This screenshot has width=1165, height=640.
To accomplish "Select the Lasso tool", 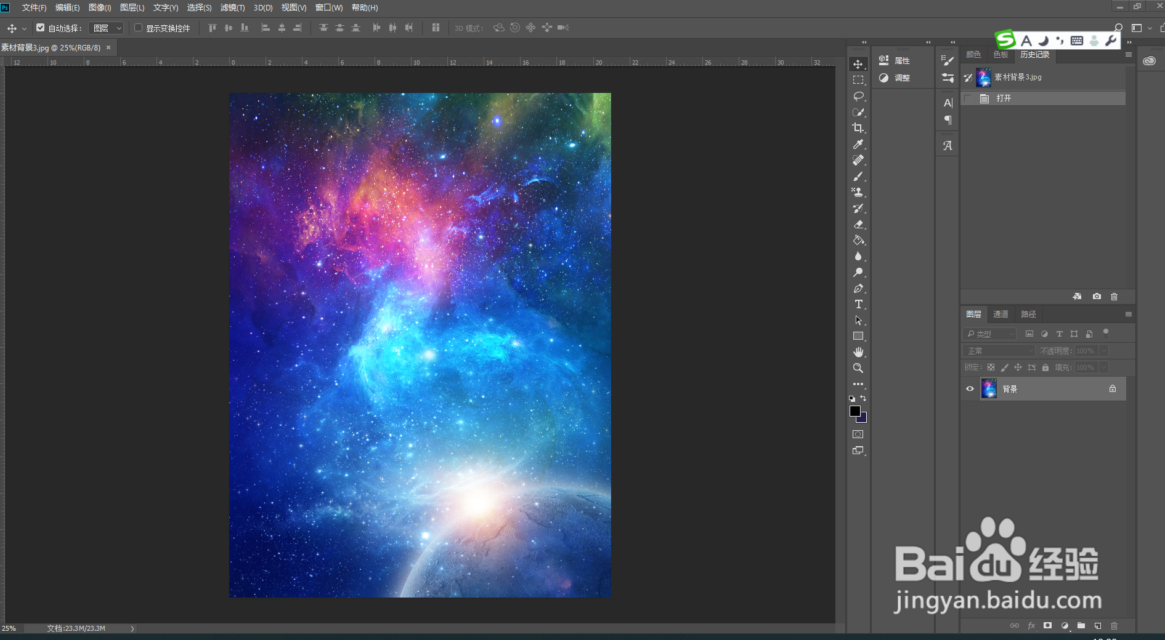I will [858, 96].
